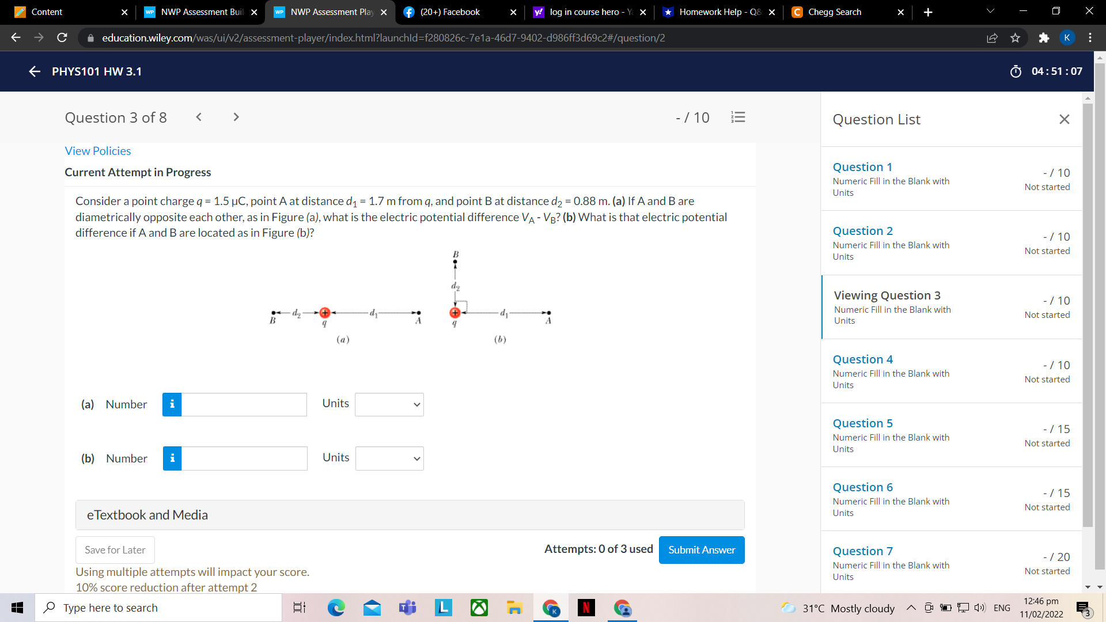Click the timer icon in the header

tap(1016, 71)
